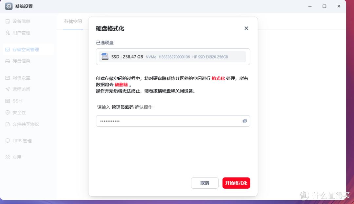Click the storage space management icon

pyautogui.click(x=8, y=50)
